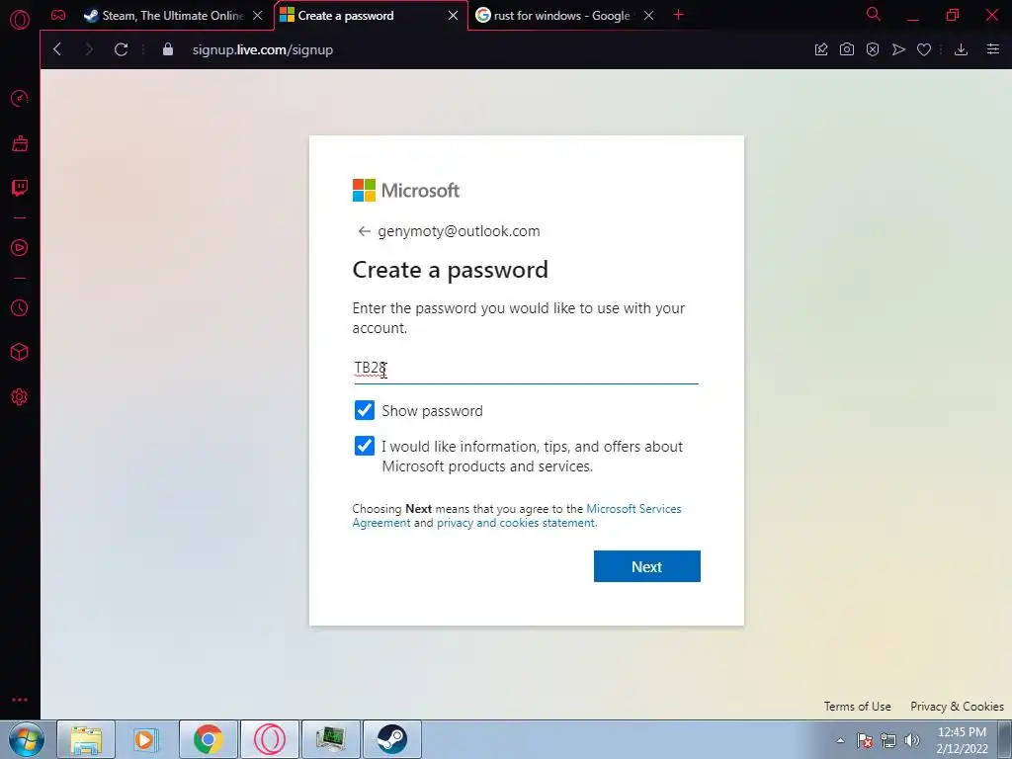Open Twitch panel in sidebar
The height and width of the screenshot is (759, 1012).
20,188
